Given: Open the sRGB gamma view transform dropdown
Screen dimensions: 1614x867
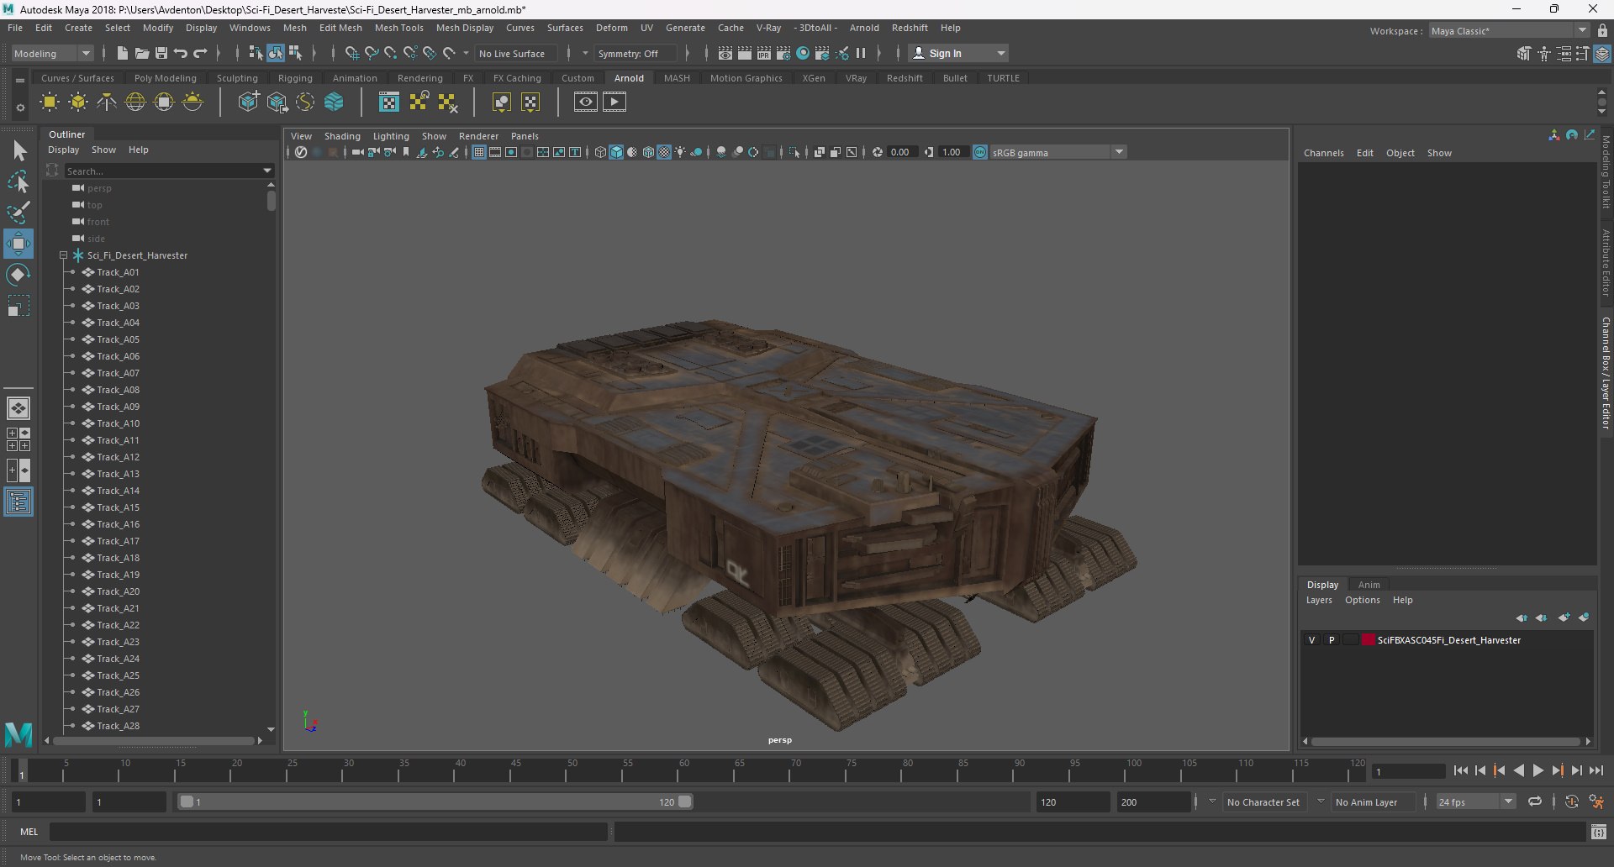Looking at the screenshot, I should point(1058,152).
